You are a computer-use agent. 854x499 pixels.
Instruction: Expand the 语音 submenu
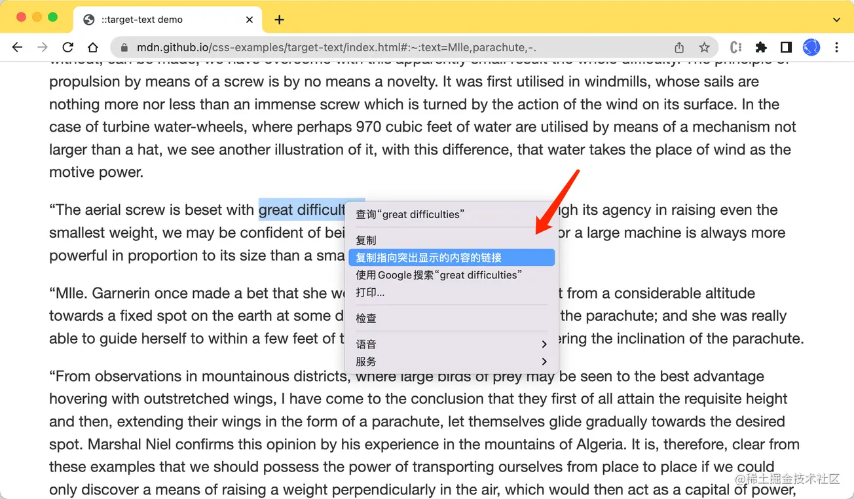[x=451, y=344]
